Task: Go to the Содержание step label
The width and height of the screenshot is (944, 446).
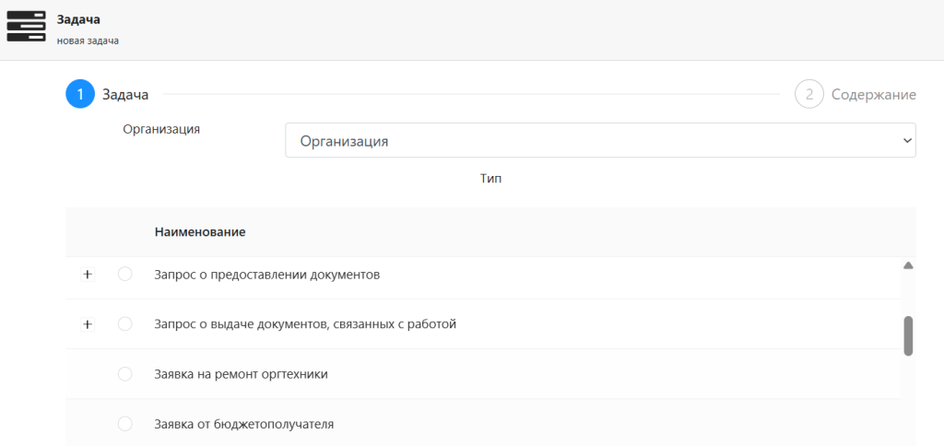Action: 874,95
